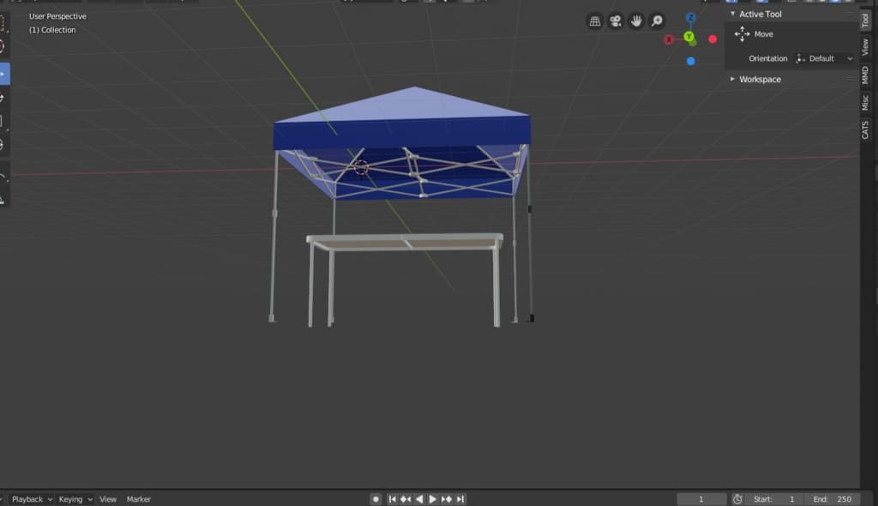Click the 'Orientation' label text
Screen dimensions: 878x506
tap(767, 58)
